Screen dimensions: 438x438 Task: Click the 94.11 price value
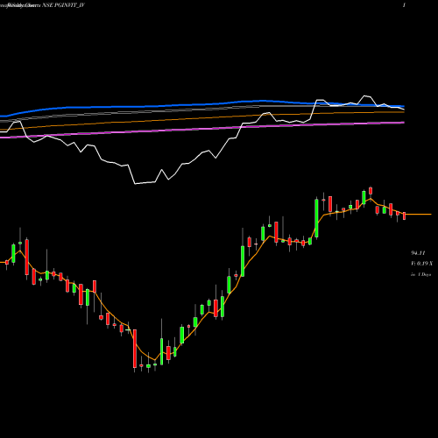(x=418, y=253)
